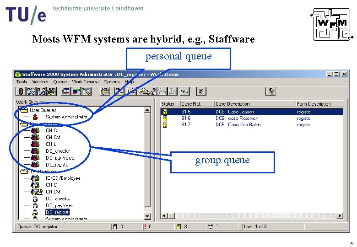
Task: Click the F form toolbar button
Action: [x=201, y=91]
